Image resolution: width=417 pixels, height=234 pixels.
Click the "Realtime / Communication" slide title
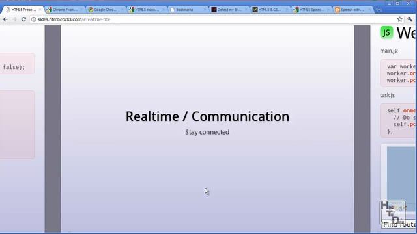207,116
